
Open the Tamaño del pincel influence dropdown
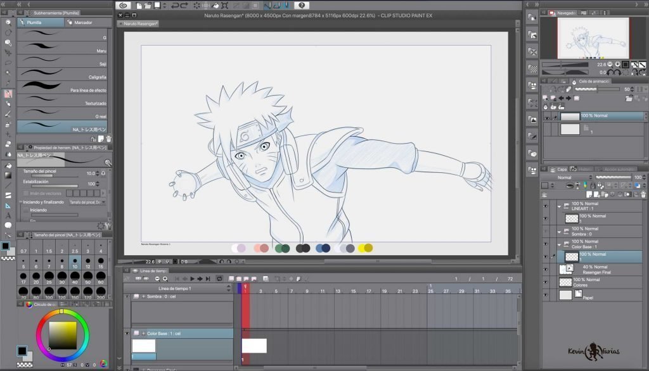[x=86, y=202]
